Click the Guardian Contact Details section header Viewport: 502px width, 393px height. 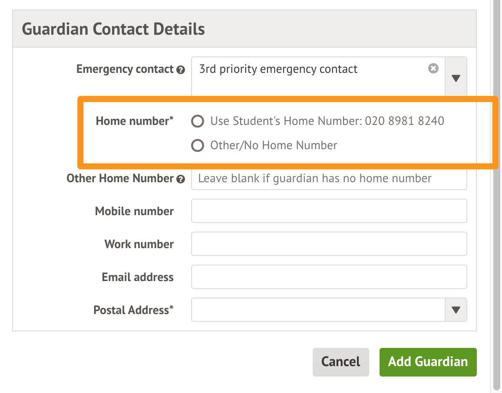click(113, 29)
